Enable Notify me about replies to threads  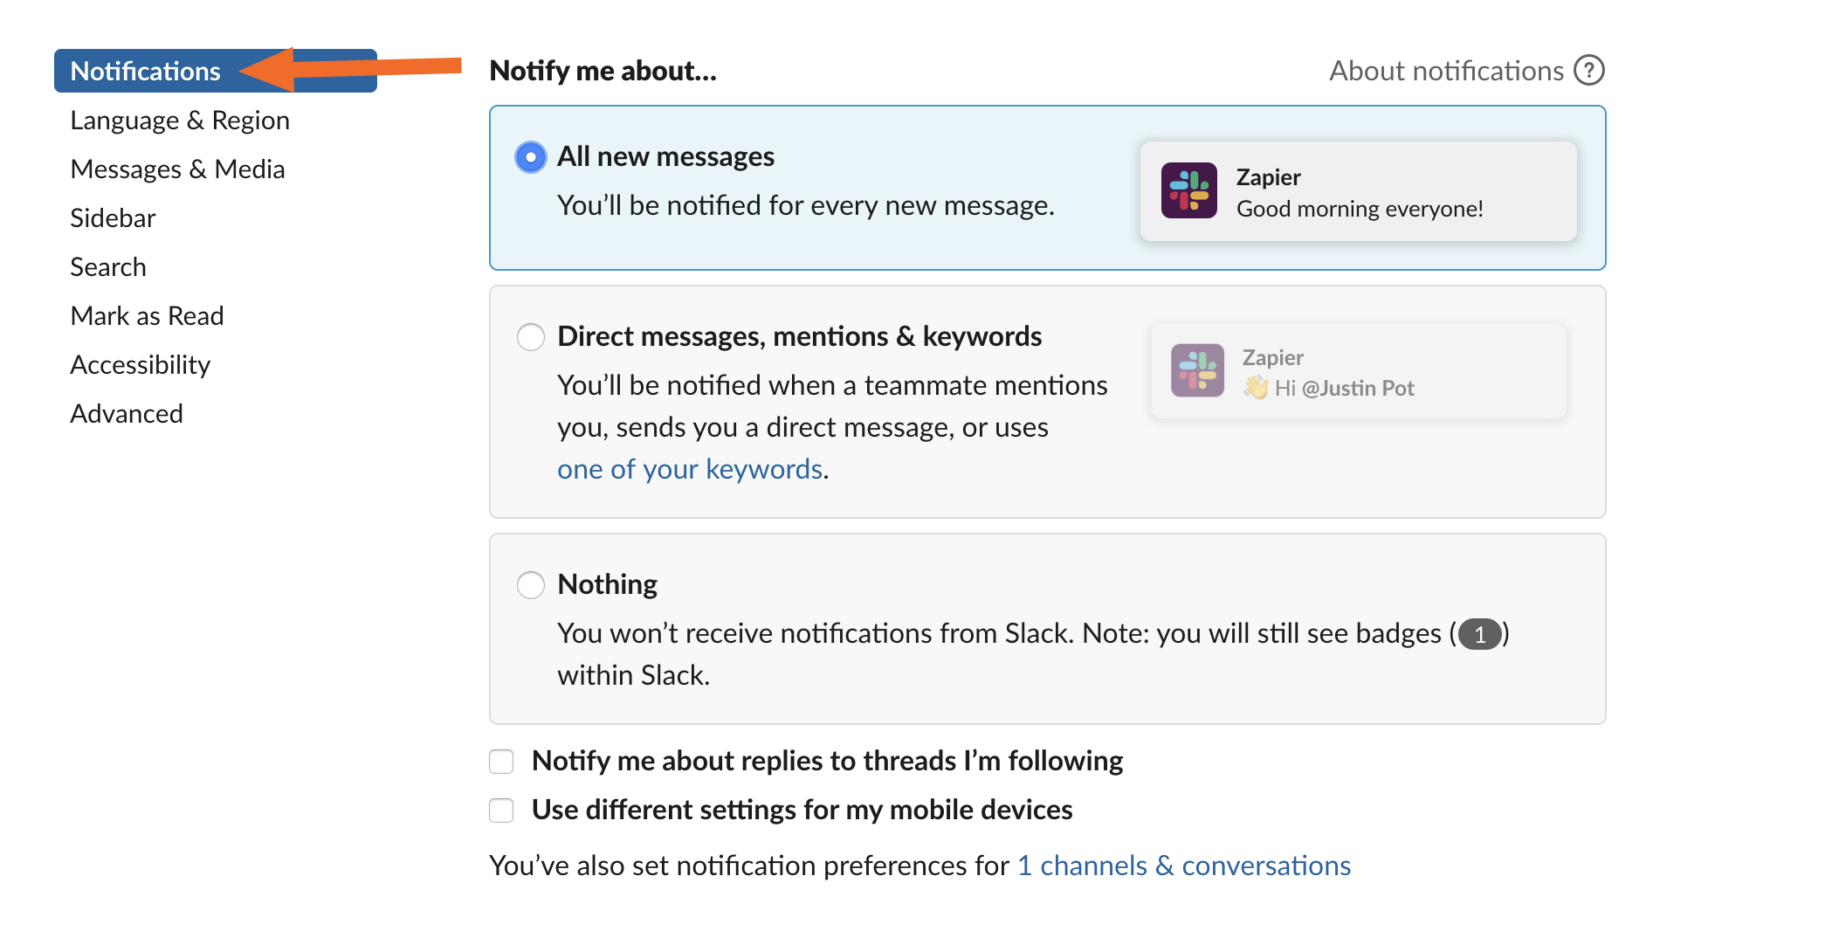tap(505, 761)
